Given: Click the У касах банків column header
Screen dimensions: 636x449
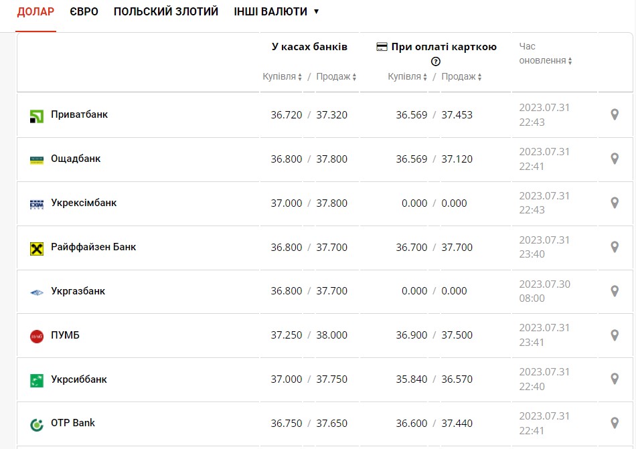Looking at the screenshot, I should point(309,47).
